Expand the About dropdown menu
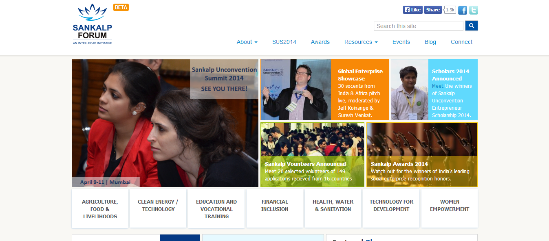This screenshot has height=241, width=549. click(247, 42)
